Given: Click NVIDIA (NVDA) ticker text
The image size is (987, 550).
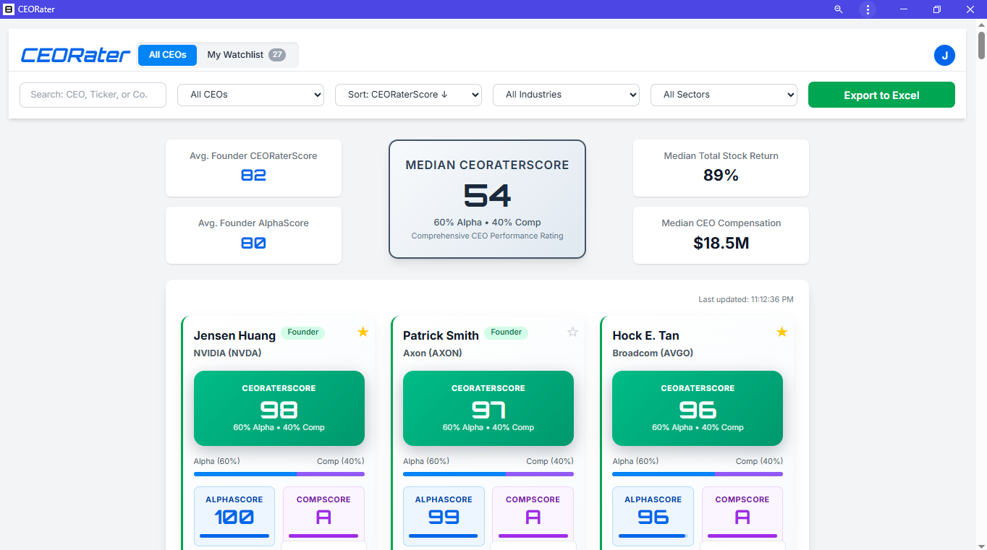Looking at the screenshot, I should click(227, 353).
